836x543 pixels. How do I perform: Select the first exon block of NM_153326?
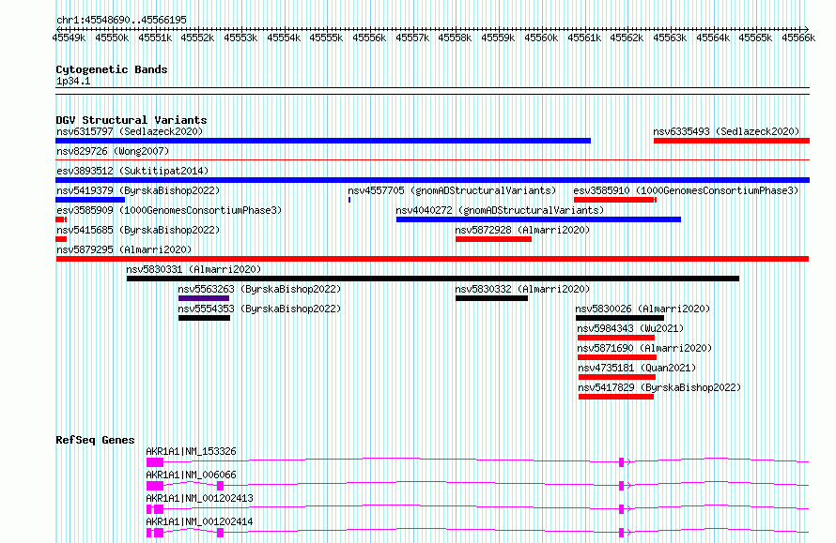[155, 462]
